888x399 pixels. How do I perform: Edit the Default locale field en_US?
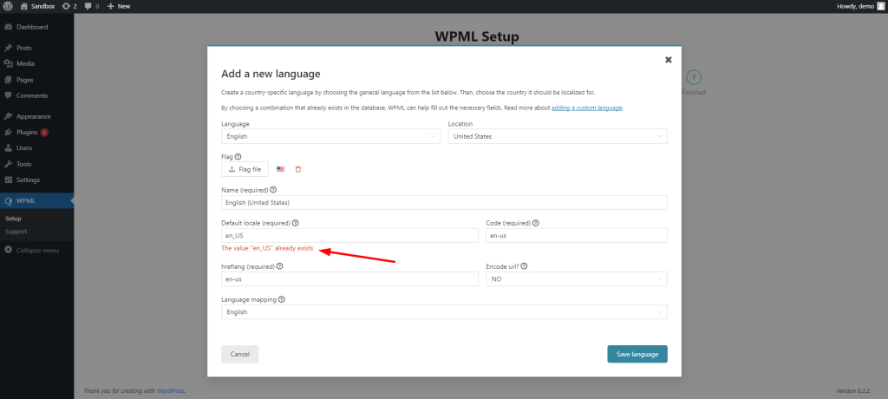click(x=350, y=235)
